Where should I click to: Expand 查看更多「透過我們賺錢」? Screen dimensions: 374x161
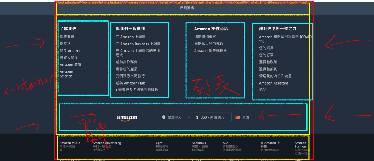click(138, 90)
